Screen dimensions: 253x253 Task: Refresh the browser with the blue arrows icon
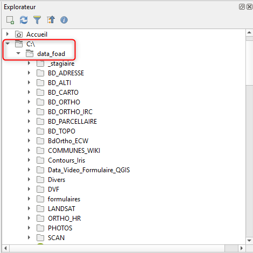24,20
